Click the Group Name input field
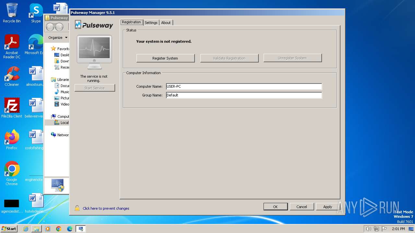Viewport: 415px width, 233px height. (x=244, y=95)
